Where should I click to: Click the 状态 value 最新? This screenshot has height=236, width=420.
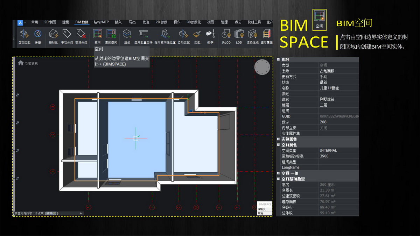pyautogui.click(x=339, y=82)
